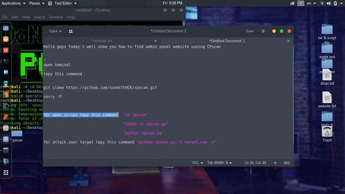Open the Ln 16, Col 34 position dropdown
345x194 pixels.
click(x=260, y=163)
